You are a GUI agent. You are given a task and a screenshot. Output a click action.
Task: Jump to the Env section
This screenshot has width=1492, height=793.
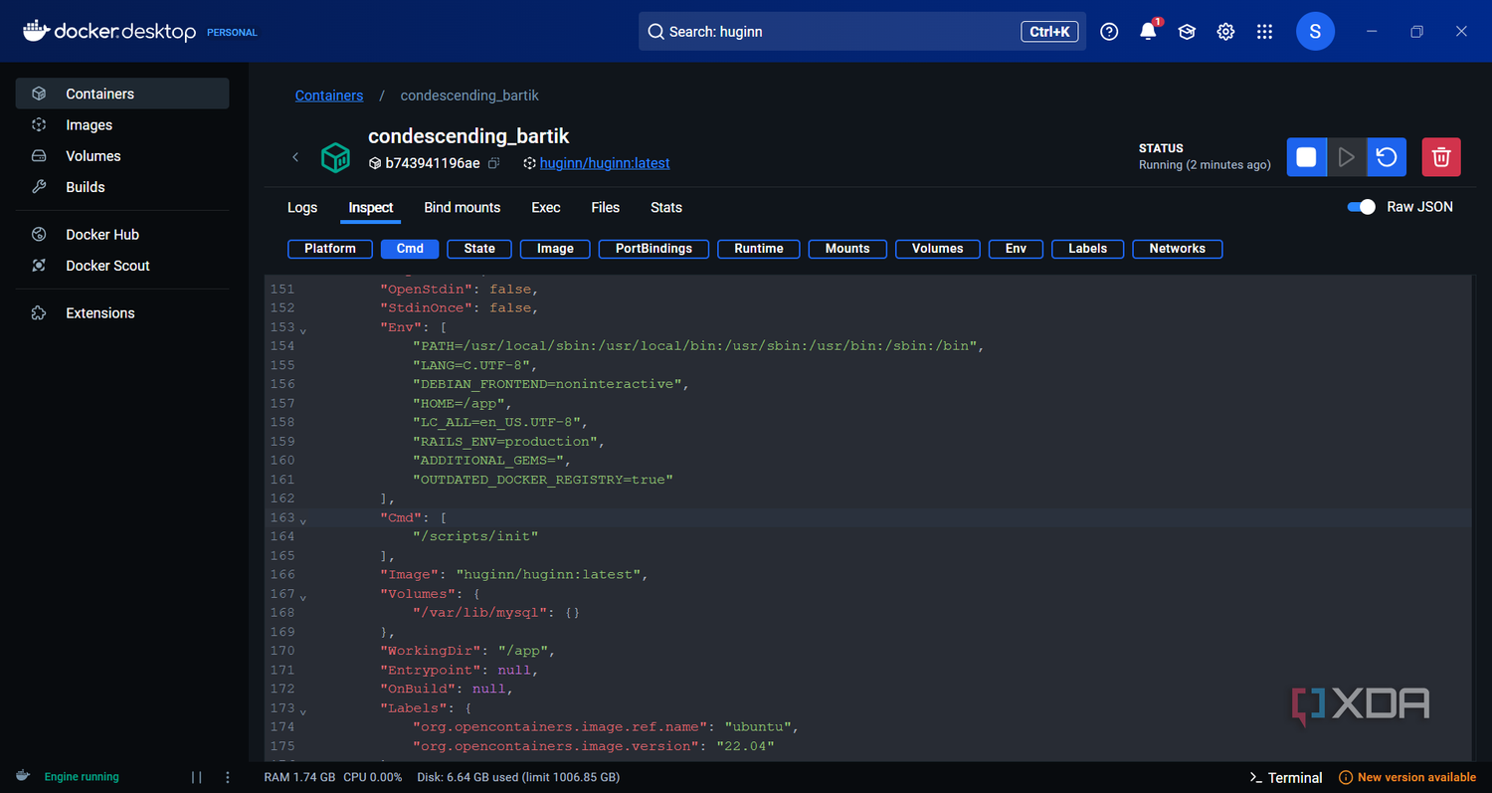click(1016, 249)
